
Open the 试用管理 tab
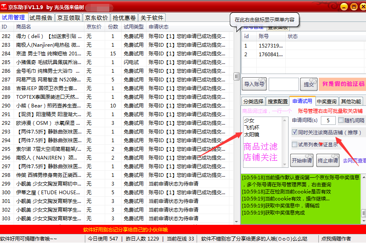point(14,18)
